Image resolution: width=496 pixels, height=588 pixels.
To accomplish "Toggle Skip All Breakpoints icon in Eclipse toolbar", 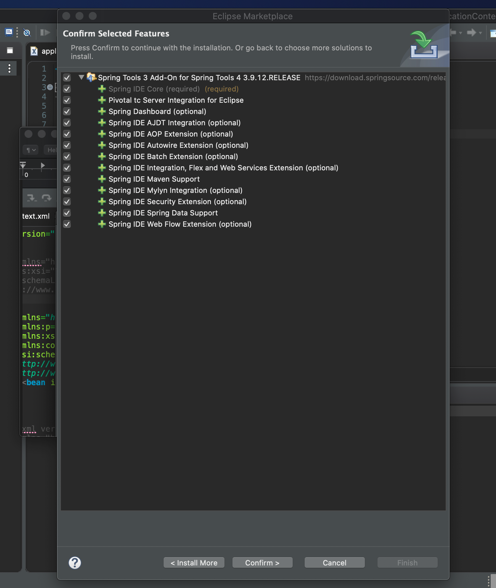I will (27, 32).
